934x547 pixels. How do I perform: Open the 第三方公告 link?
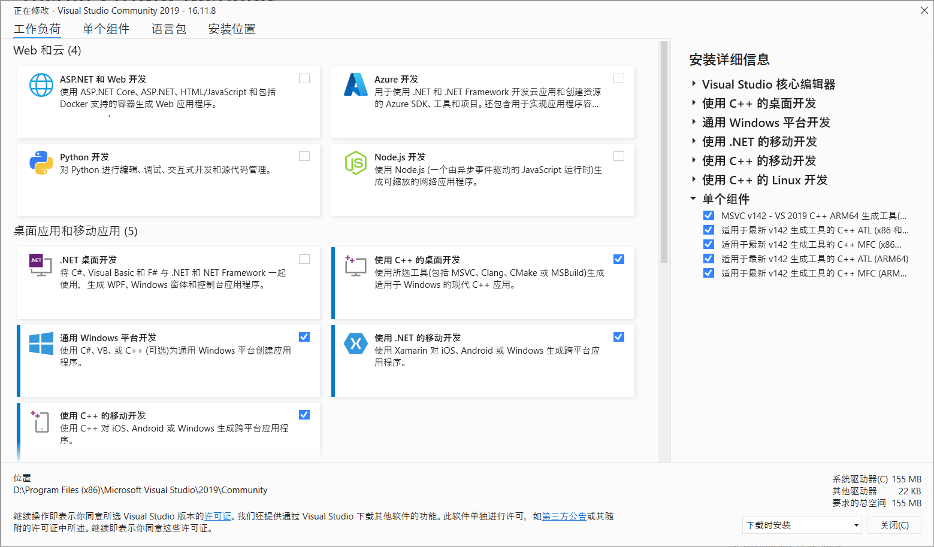click(x=564, y=516)
